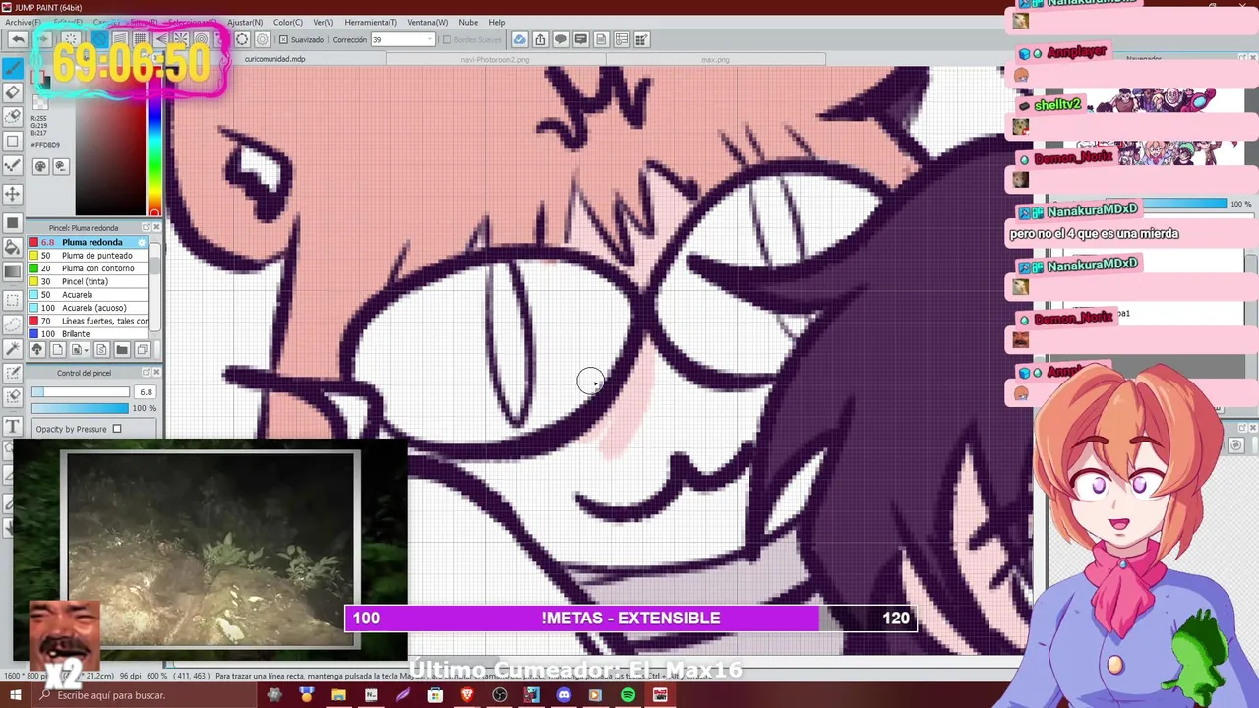
Task: Open the Help menu
Action: pyautogui.click(x=497, y=22)
